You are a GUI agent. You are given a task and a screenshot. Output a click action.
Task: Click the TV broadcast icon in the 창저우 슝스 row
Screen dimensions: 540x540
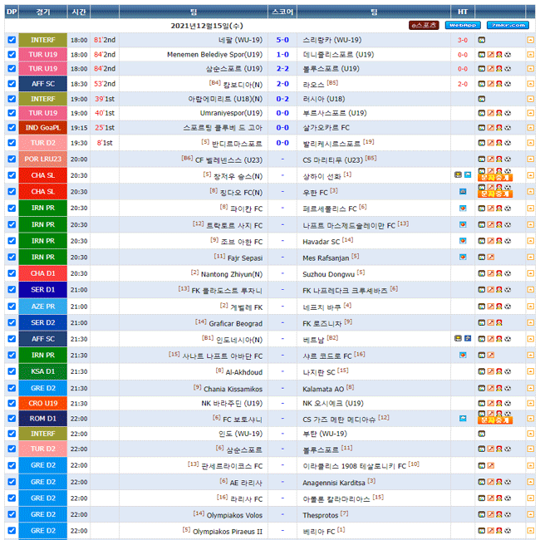pyautogui.click(x=458, y=175)
